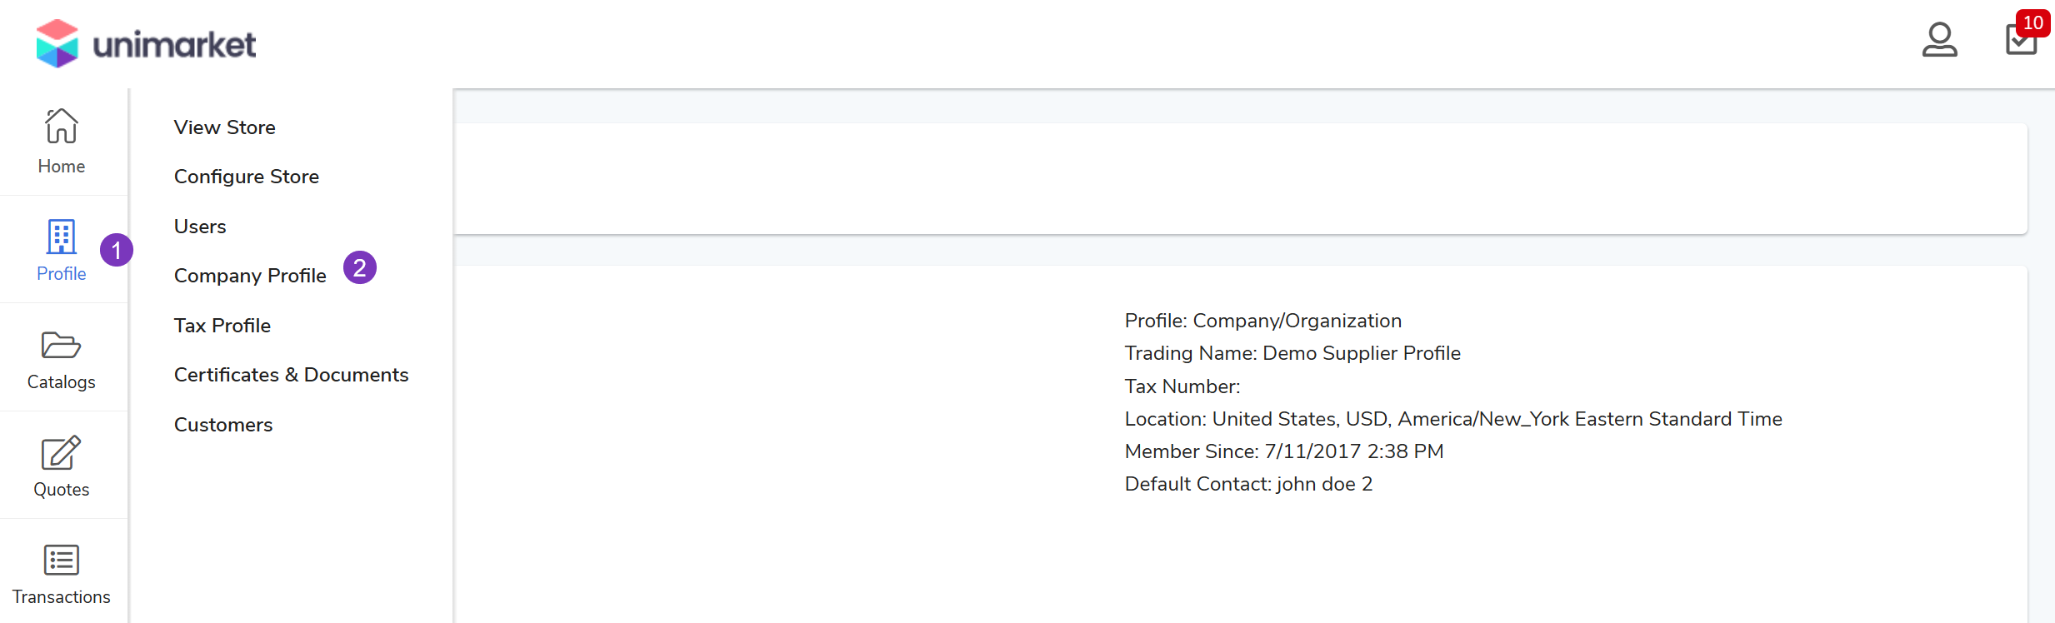Click the Trading Name text line

coord(1292,353)
